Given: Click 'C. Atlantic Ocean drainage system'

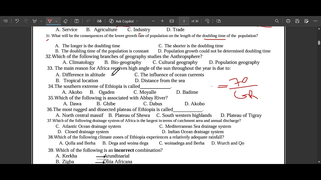Looking at the screenshot, I should (88, 126).
